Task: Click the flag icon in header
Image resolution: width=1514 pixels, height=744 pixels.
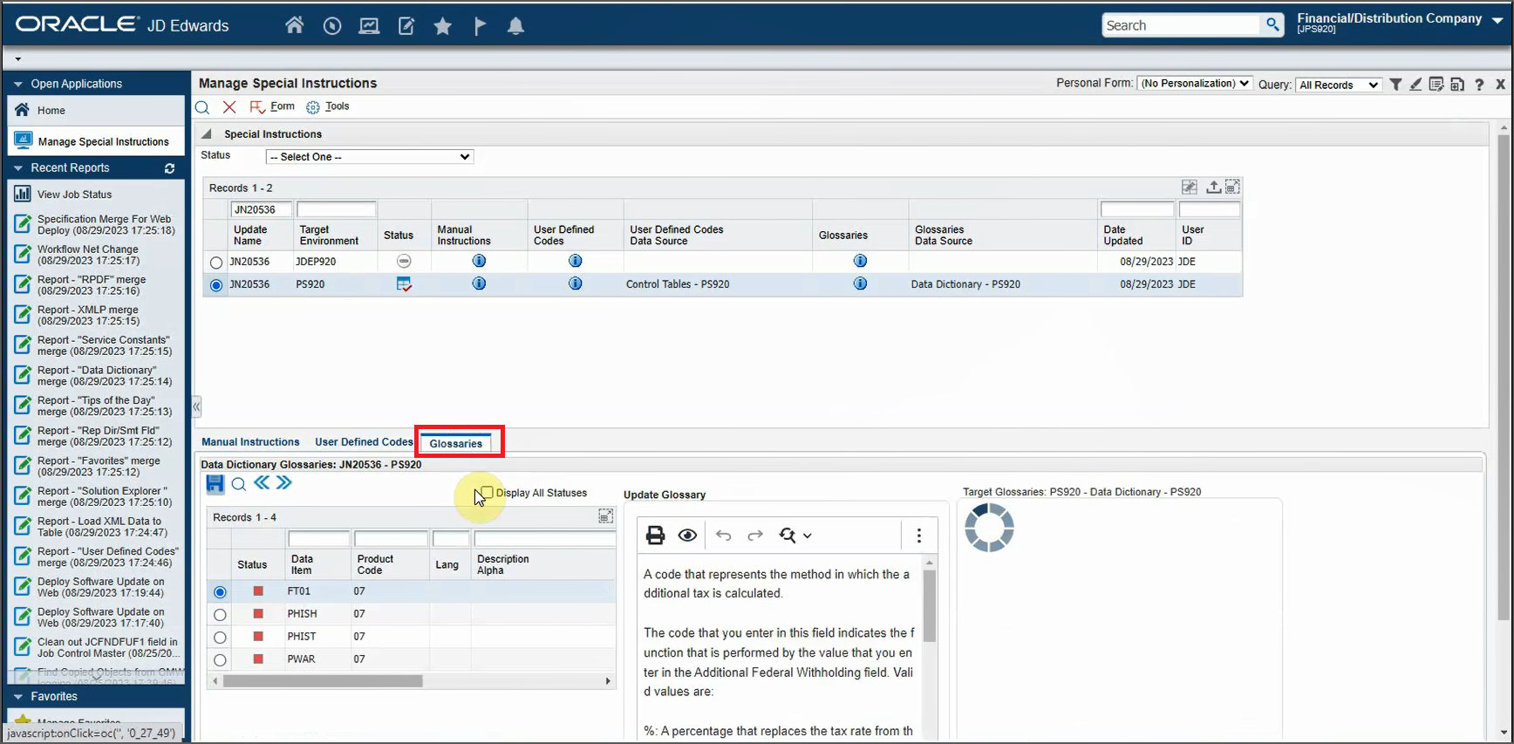Action: pyautogui.click(x=480, y=26)
